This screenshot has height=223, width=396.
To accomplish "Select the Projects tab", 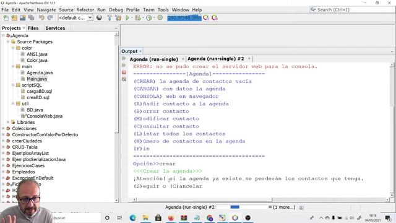I will [11, 28].
